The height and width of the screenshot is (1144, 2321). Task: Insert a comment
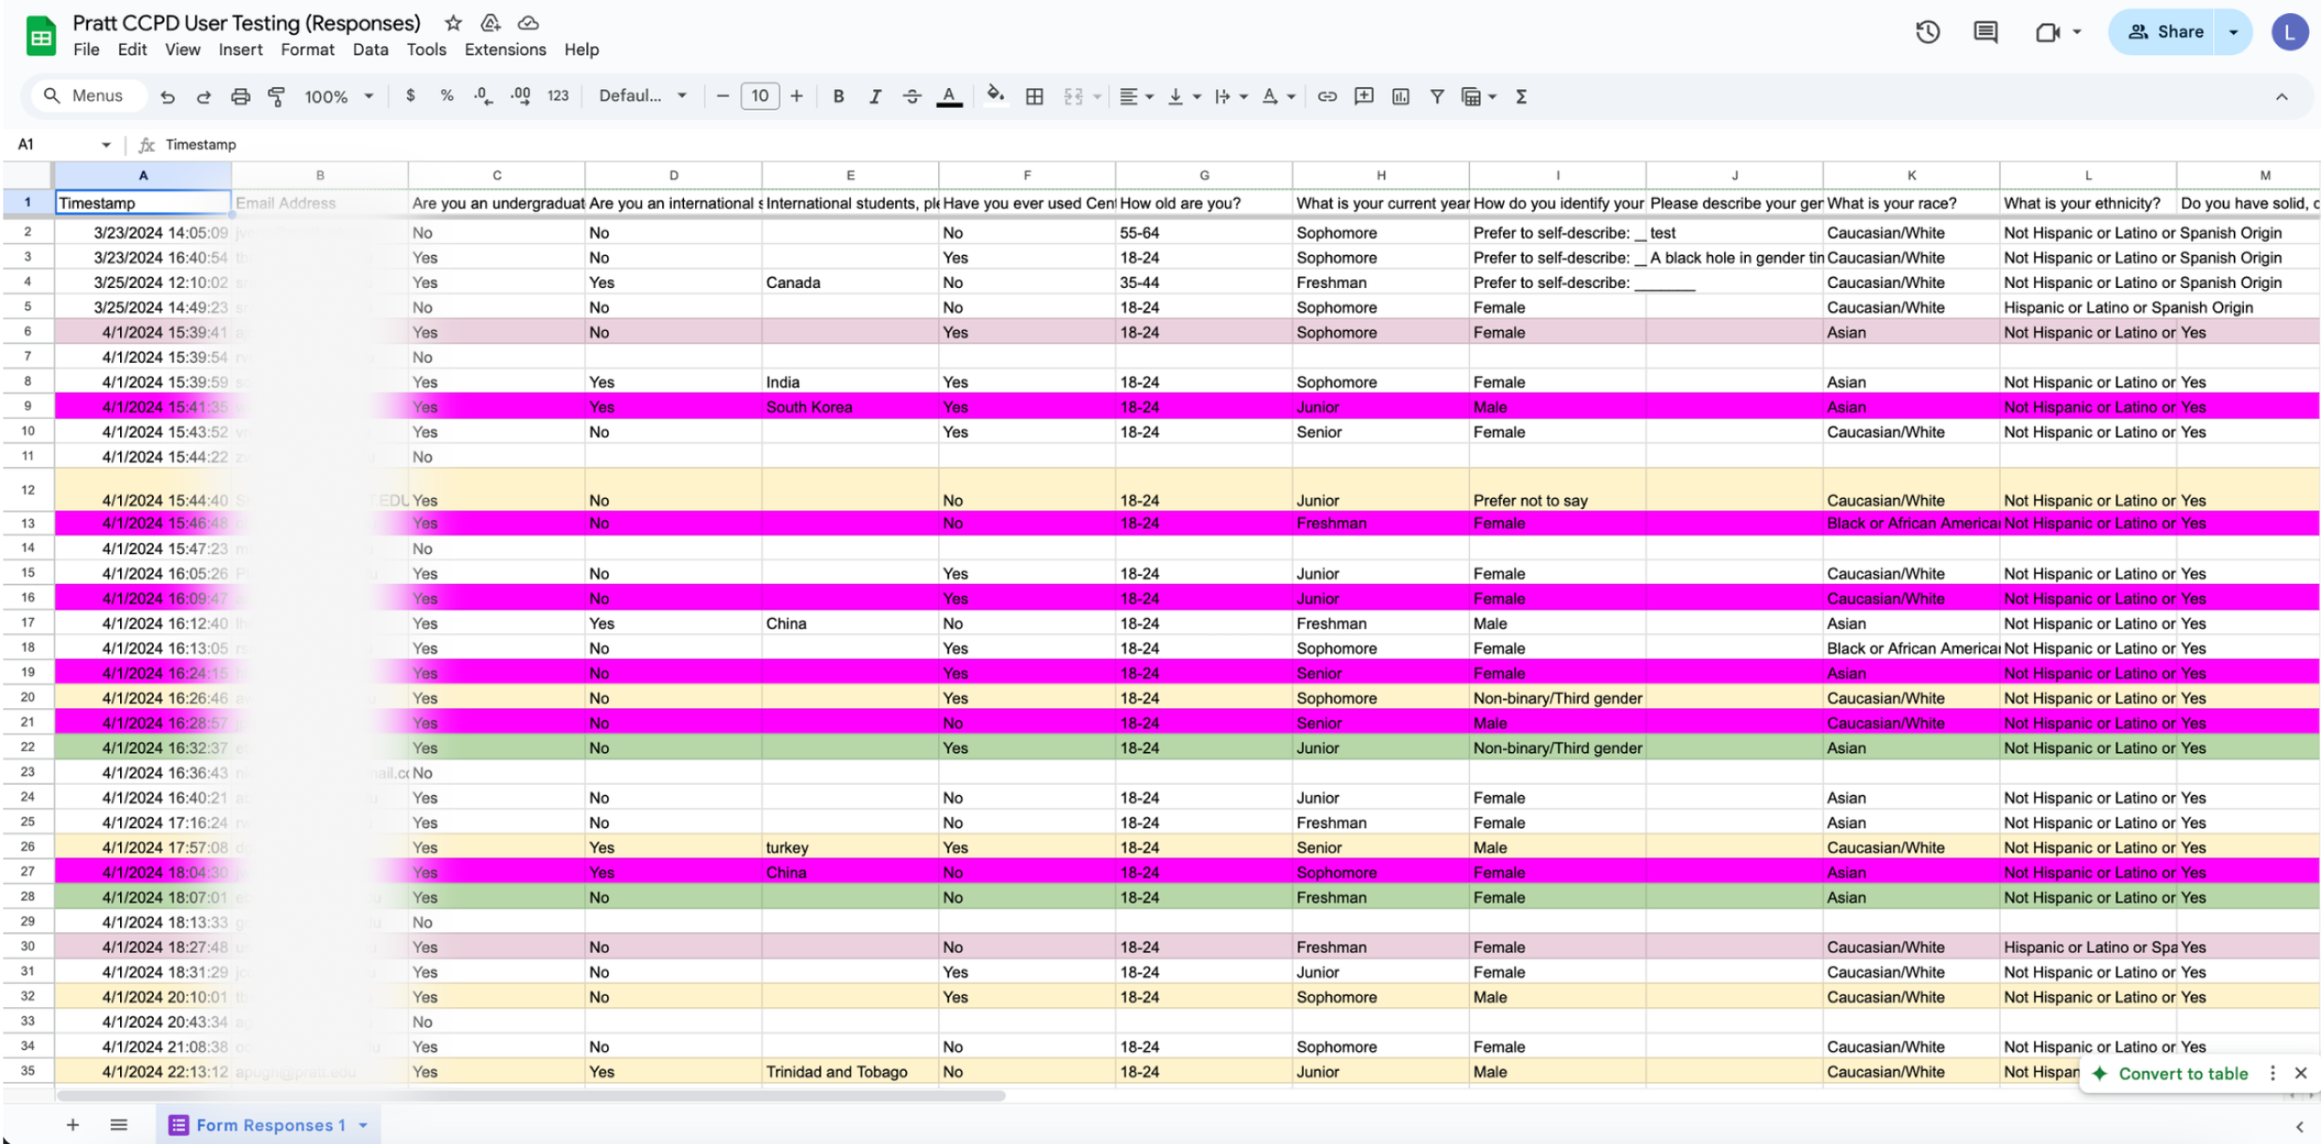click(1364, 96)
